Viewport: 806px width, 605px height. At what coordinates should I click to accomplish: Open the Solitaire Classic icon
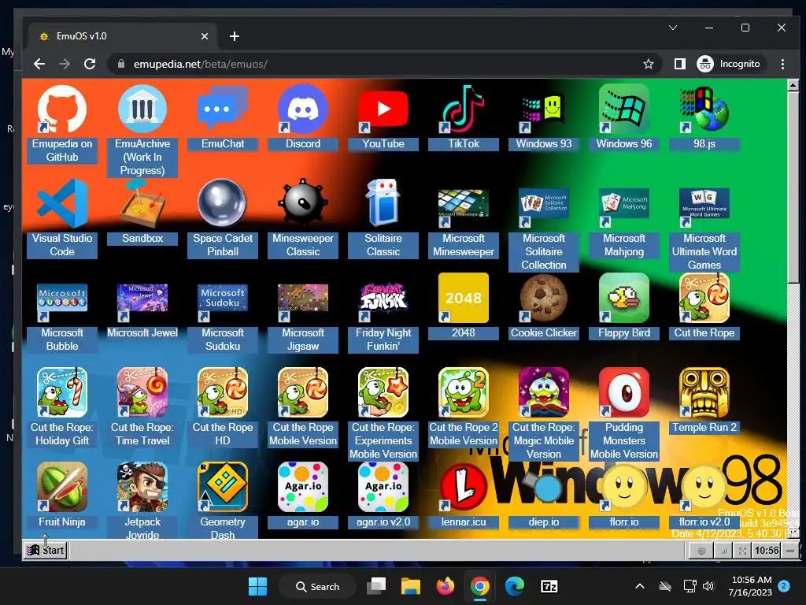(x=383, y=203)
